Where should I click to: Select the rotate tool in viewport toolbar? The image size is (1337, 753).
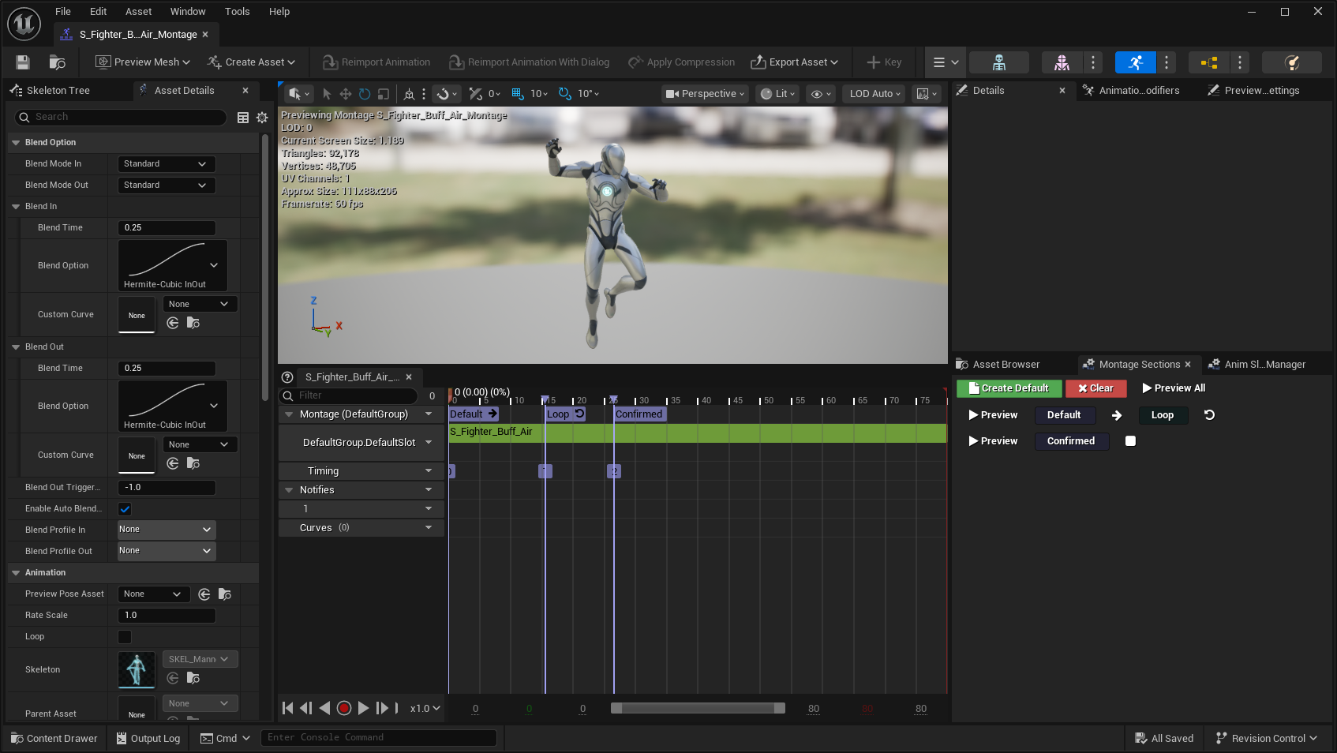coord(365,94)
